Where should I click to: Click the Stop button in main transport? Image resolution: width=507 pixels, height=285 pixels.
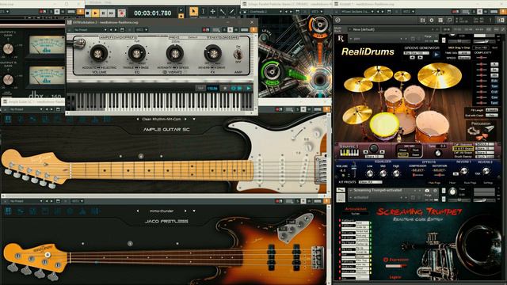pyautogui.click(x=88, y=13)
